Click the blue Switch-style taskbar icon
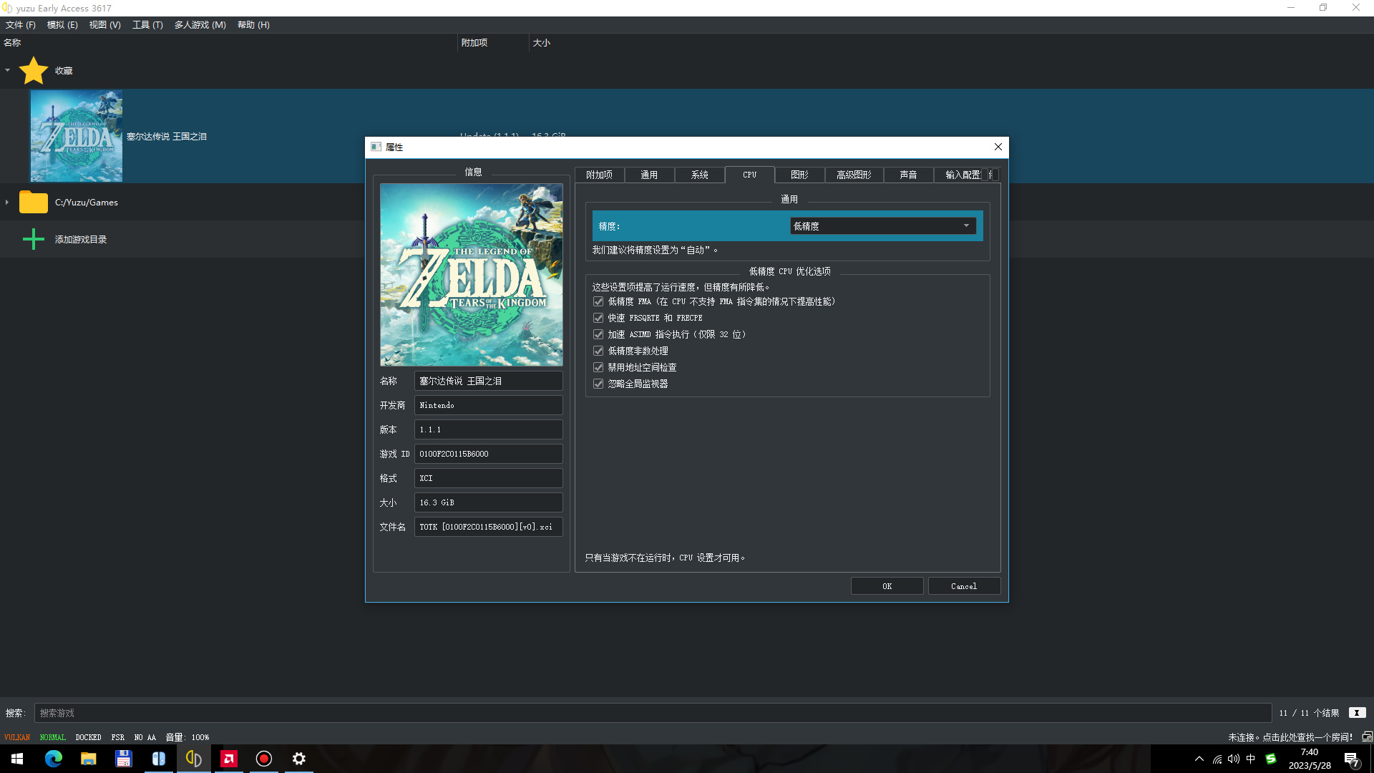This screenshot has height=773, width=1374. [x=158, y=759]
